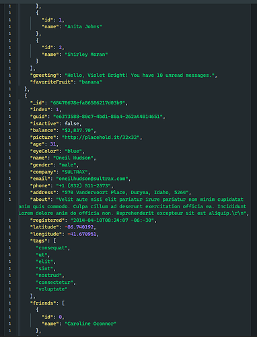Click the "balance" key
The height and width of the screenshot is (337, 257).
(43, 130)
